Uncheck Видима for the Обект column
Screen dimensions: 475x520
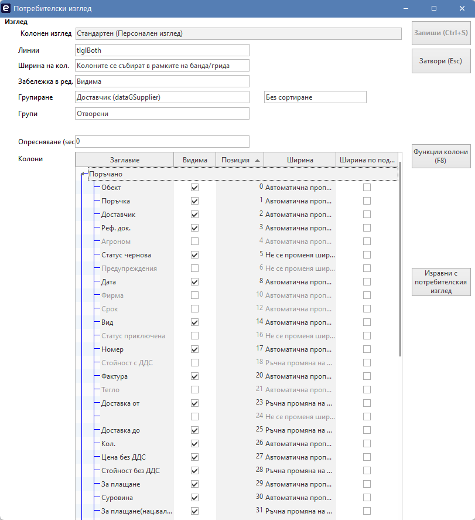pos(195,188)
